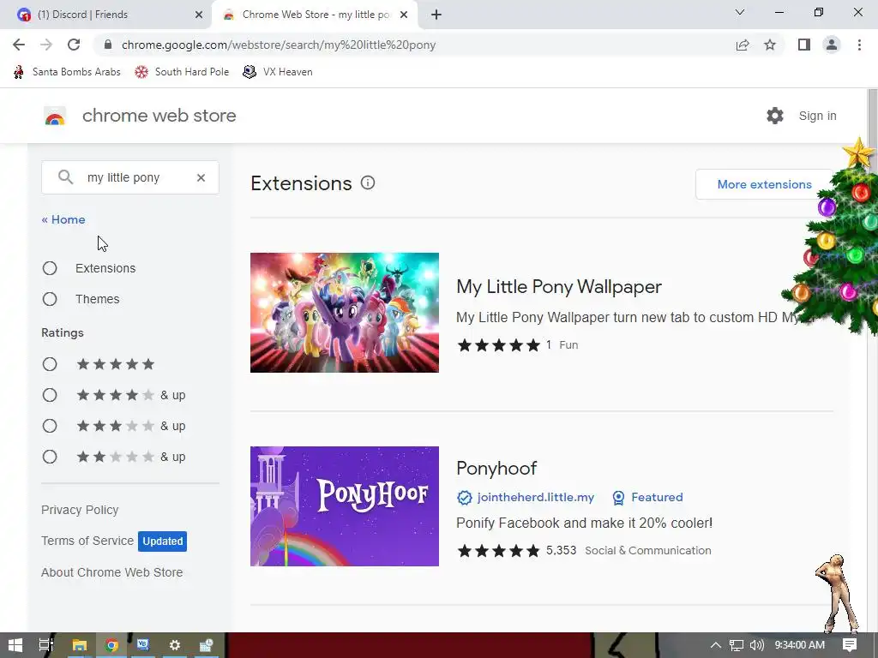Click the Social & Communication category label
878x658 pixels.
pos(648,551)
